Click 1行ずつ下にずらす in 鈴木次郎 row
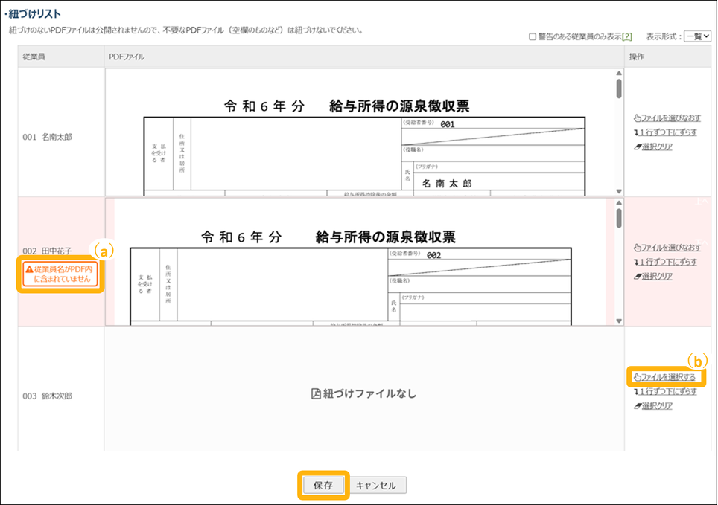 [x=669, y=391]
